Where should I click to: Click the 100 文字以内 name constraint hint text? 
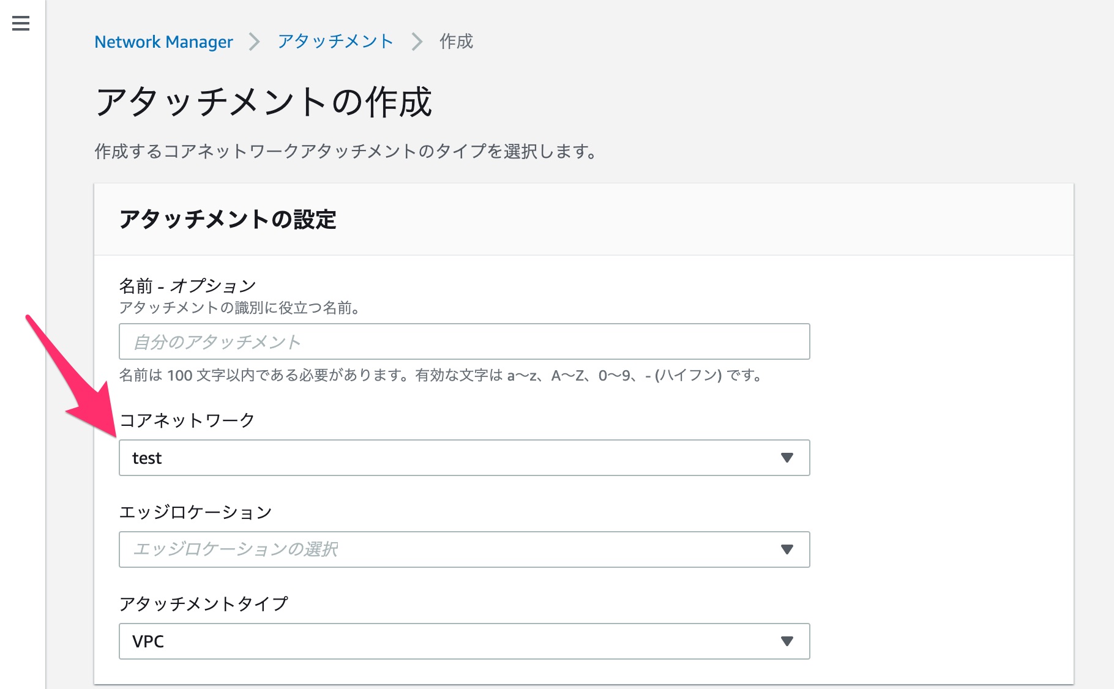pyautogui.click(x=440, y=375)
